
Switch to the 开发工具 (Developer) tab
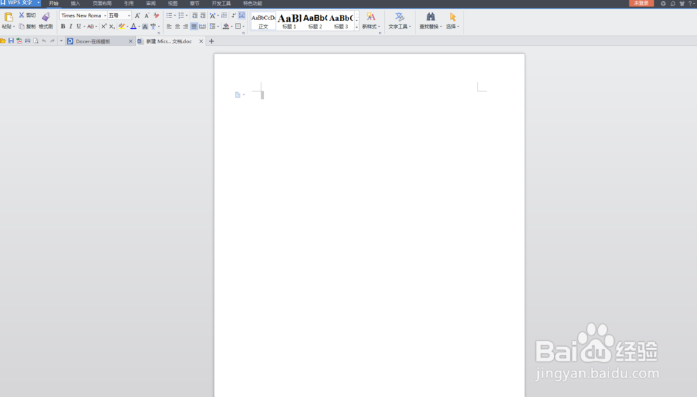pos(221,3)
